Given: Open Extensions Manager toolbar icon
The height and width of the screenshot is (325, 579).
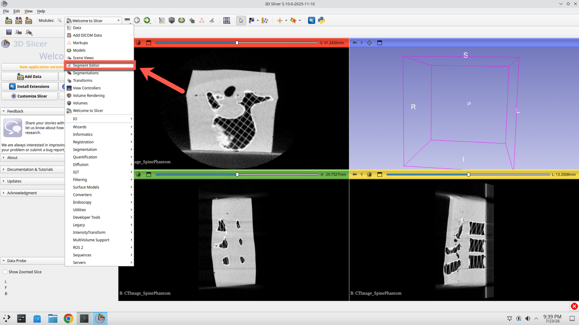Looking at the screenshot, I should tap(312, 21).
